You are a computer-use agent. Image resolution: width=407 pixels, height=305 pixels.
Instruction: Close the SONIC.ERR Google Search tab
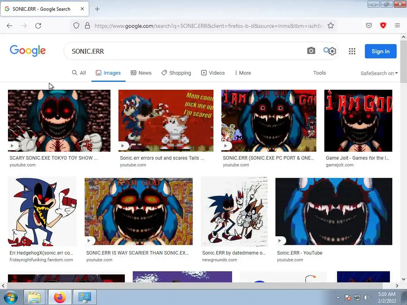click(82, 9)
